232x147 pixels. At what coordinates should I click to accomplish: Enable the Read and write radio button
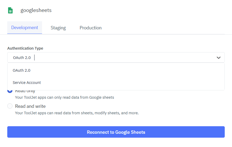point(10,106)
